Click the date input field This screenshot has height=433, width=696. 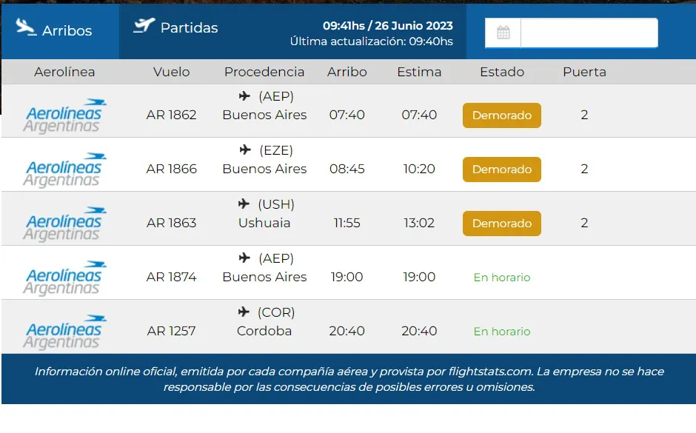click(589, 33)
